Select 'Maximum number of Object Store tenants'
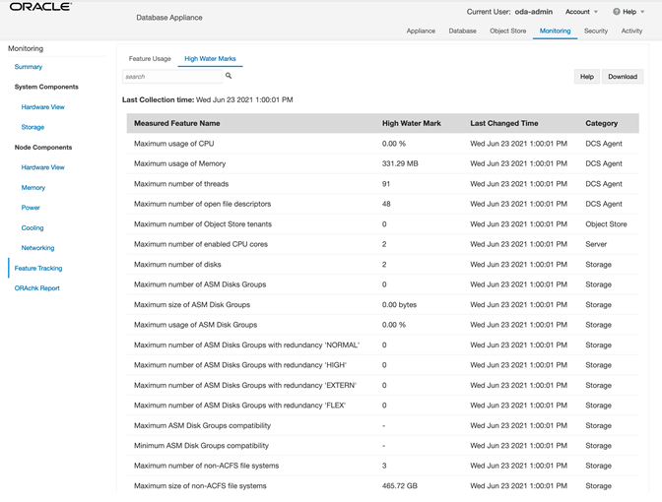Image resolution: width=662 pixels, height=502 pixels. [x=383, y=224]
